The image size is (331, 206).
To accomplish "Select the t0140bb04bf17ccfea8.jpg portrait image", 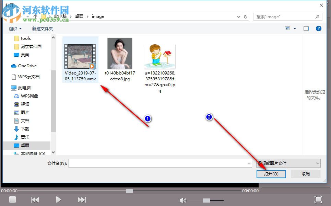I will coord(120,53).
